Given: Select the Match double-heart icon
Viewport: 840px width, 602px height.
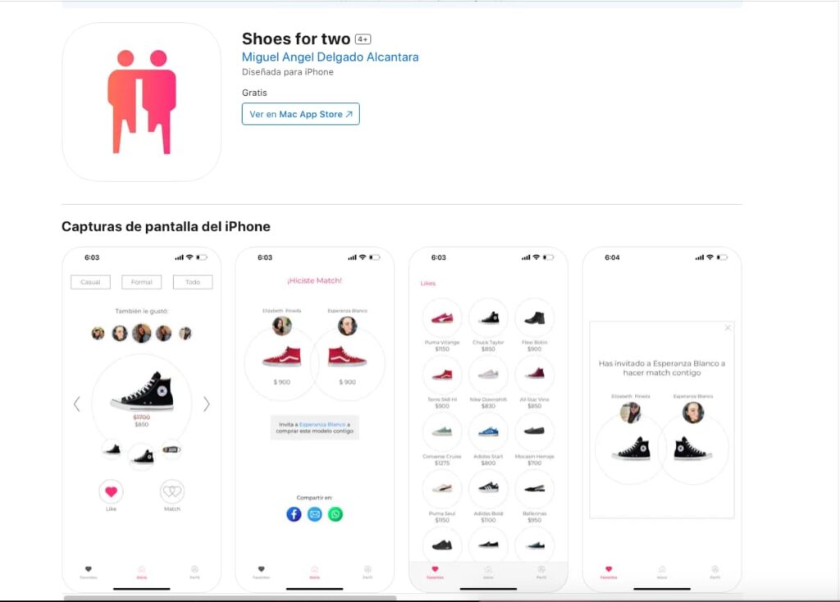Looking at the screenshot, I should pyautogui.click(x=171, y=490).
